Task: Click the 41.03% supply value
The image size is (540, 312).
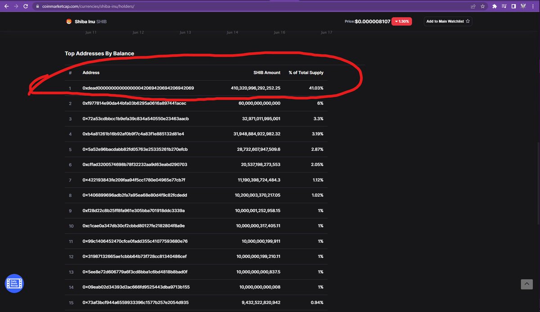Action: pos(316,88)
